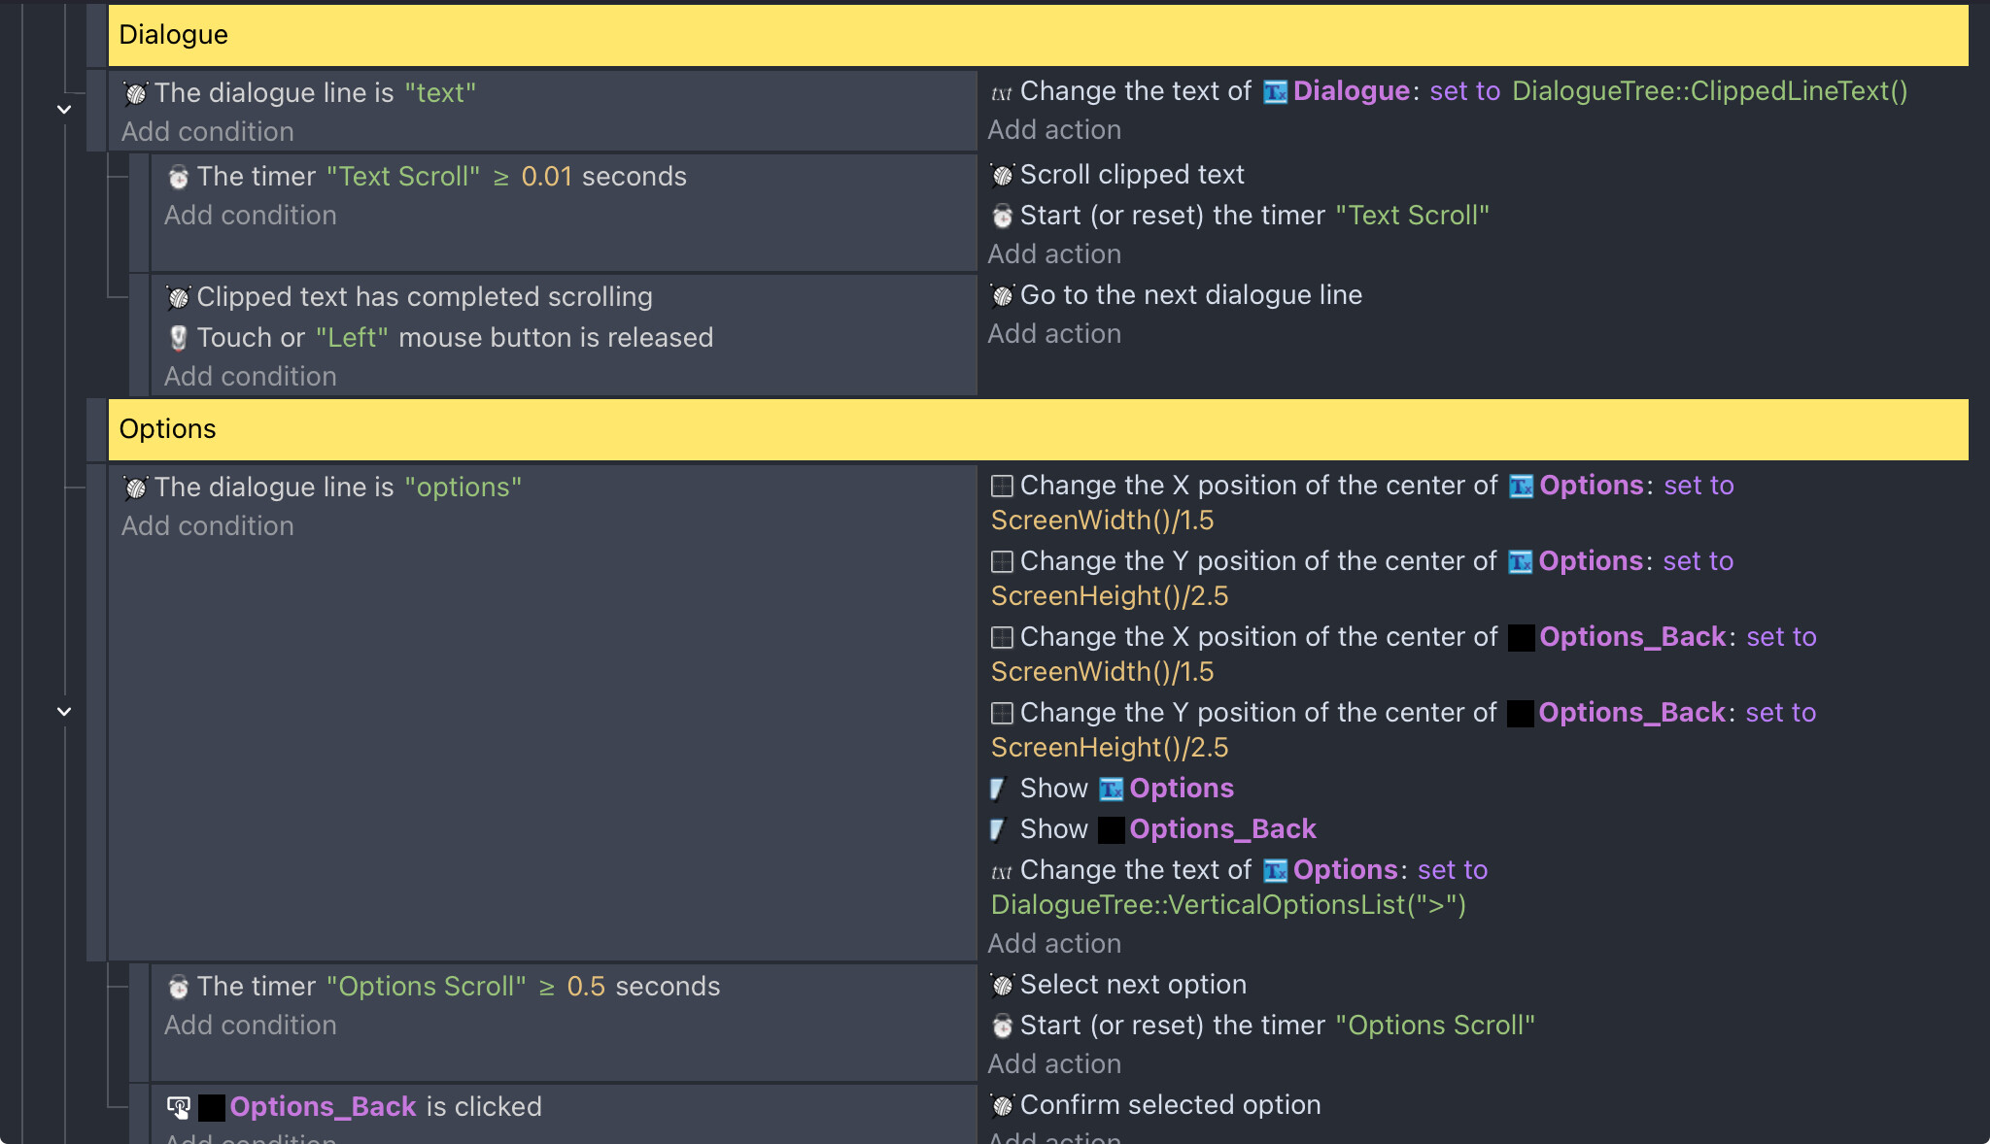Screen dimensions: 1990x1144
Task: Edit the DialogueTree::ClippedLineText() expression
Action: (1709, 91)
